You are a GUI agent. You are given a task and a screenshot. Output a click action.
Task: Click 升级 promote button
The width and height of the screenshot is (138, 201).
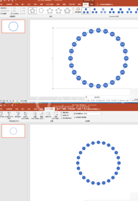click(x=13, y=8)
